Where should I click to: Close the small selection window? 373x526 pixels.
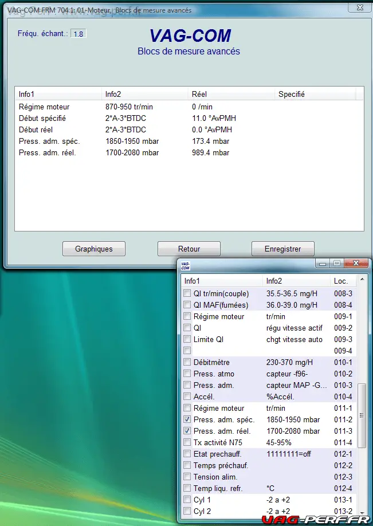pyautogui.click(x=356, y=264)
